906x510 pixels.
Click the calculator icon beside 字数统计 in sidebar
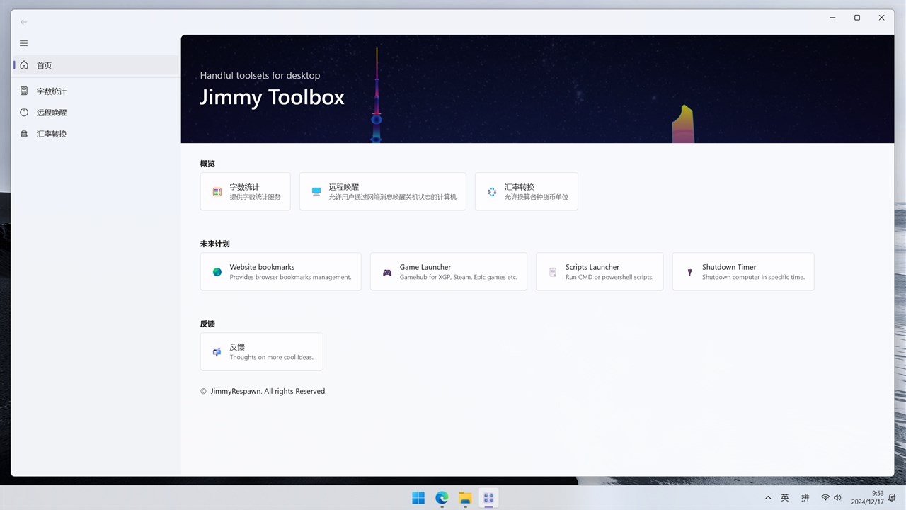tap(24, 91)
